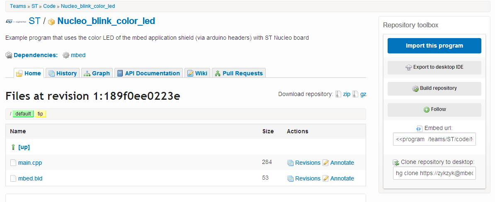Image resolution: width=495 pixels, height=202 pixels.
Task: Click the Repository toolbox heading
Action: [411, 25]
